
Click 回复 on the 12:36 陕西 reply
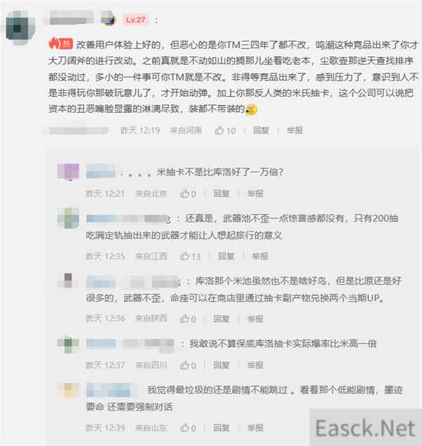pyautogui.click(x=222, y=319)
